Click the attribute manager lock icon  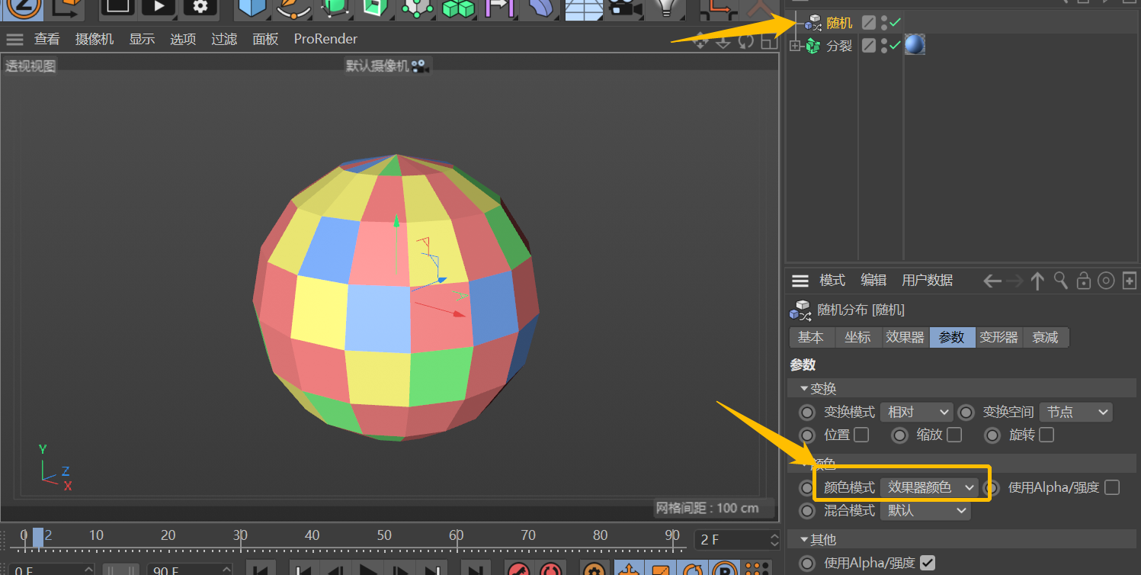(x=1083, y=281)
